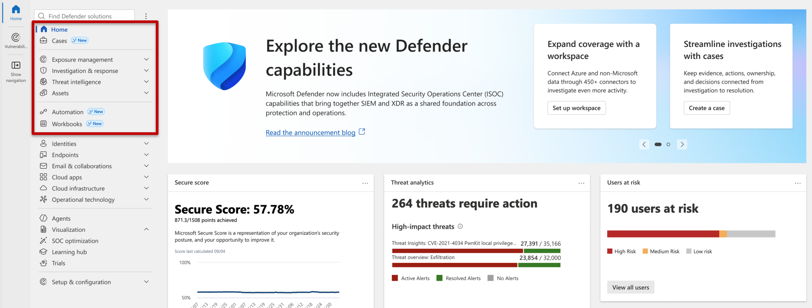Click the Automation icon
Image resolution: width=812 pixels, height=308 pixels.
43,112
